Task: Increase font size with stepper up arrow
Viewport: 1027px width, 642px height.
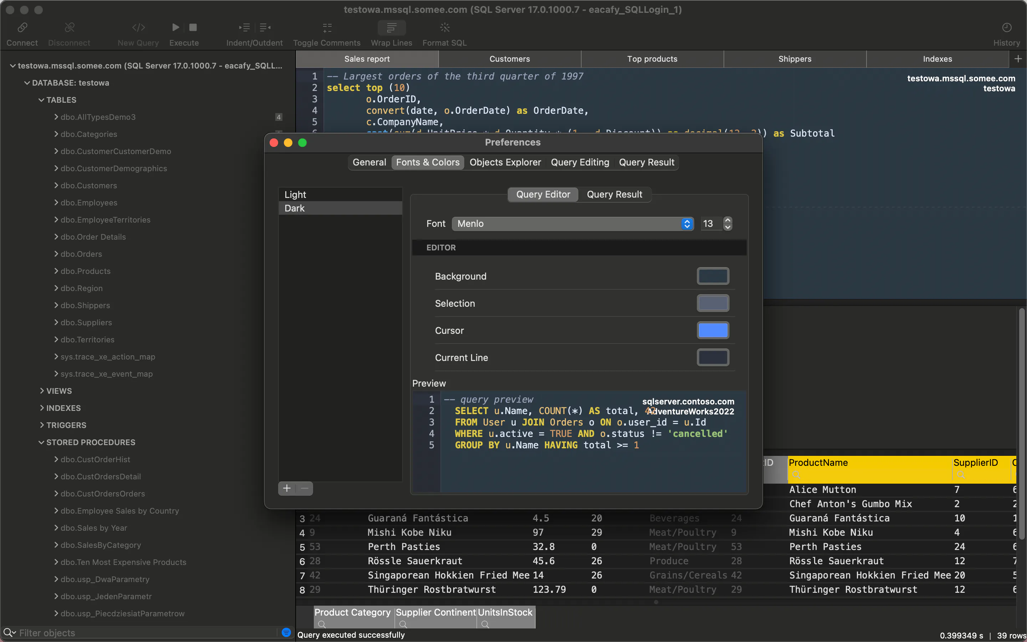Action: point(728,220)
